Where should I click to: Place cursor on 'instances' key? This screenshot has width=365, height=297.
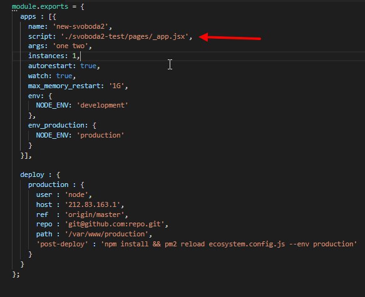[46, 56]
